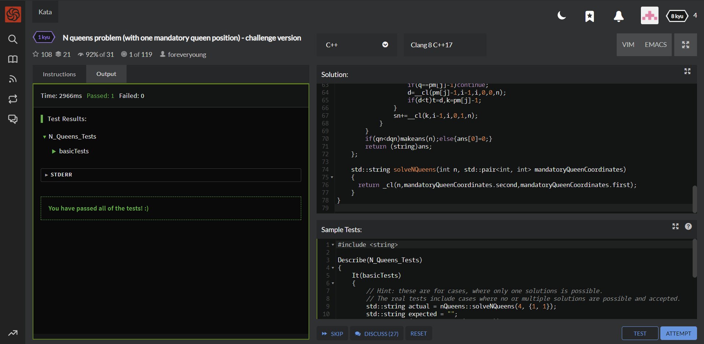Select the Output tab
The width and height of the screenshot is (704, 344).
coord(106,74)
